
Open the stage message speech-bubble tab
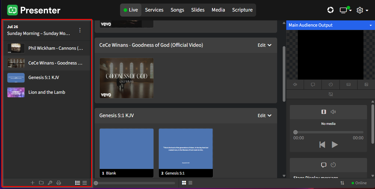pos(324,165)
